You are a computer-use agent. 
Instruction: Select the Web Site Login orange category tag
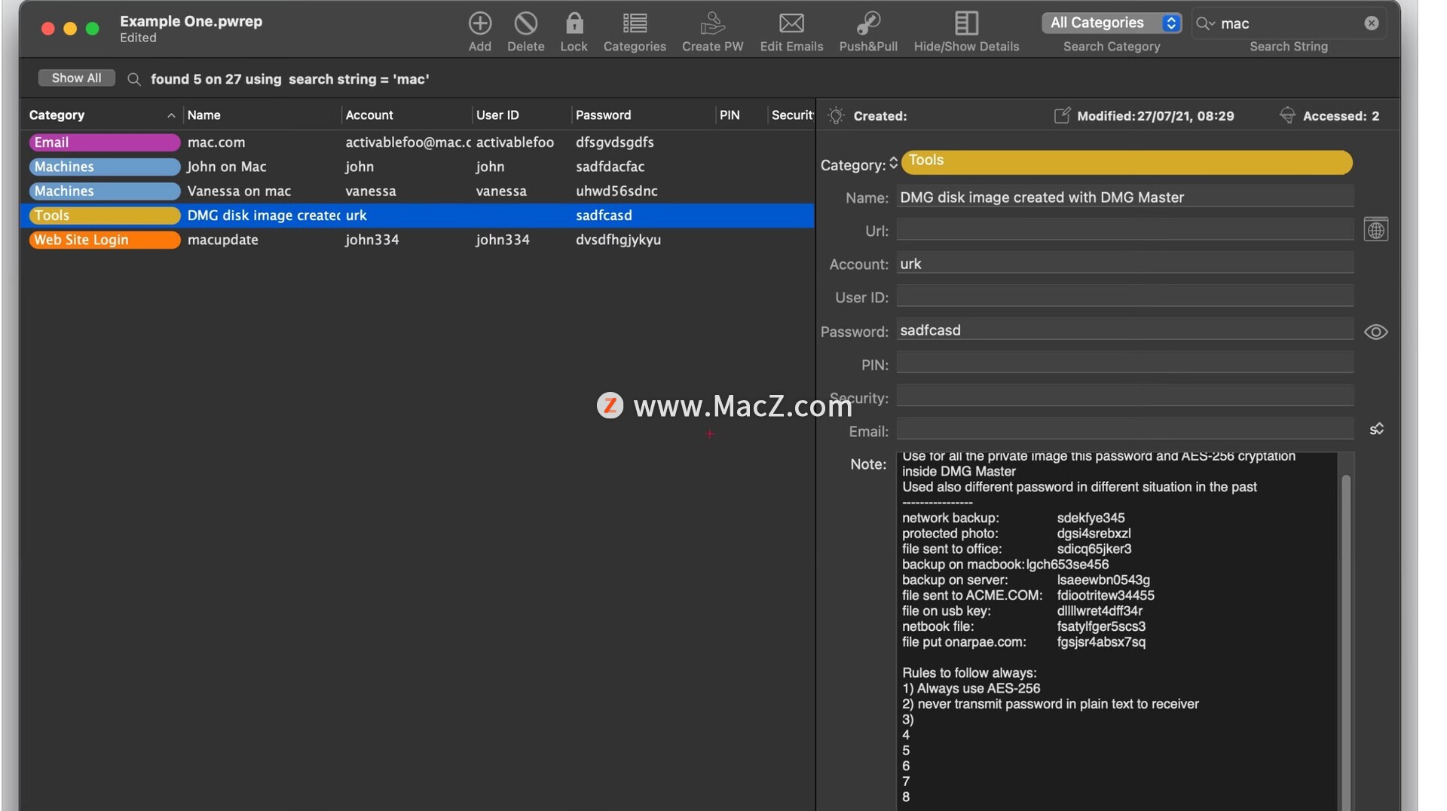click(x=104, y=240)
